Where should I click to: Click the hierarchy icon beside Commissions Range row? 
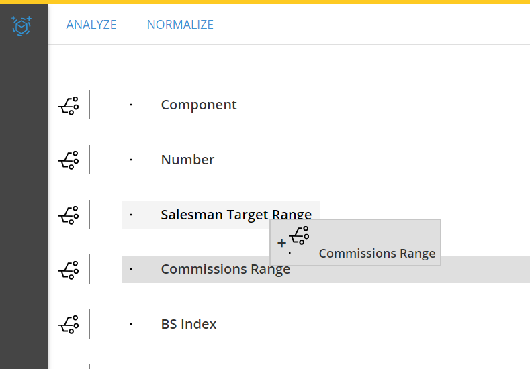(69, 270)
